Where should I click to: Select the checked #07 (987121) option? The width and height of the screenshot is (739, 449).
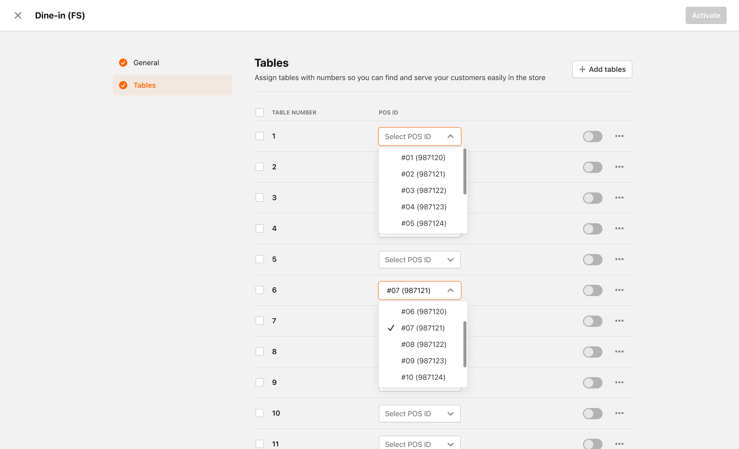coord(423,328)
